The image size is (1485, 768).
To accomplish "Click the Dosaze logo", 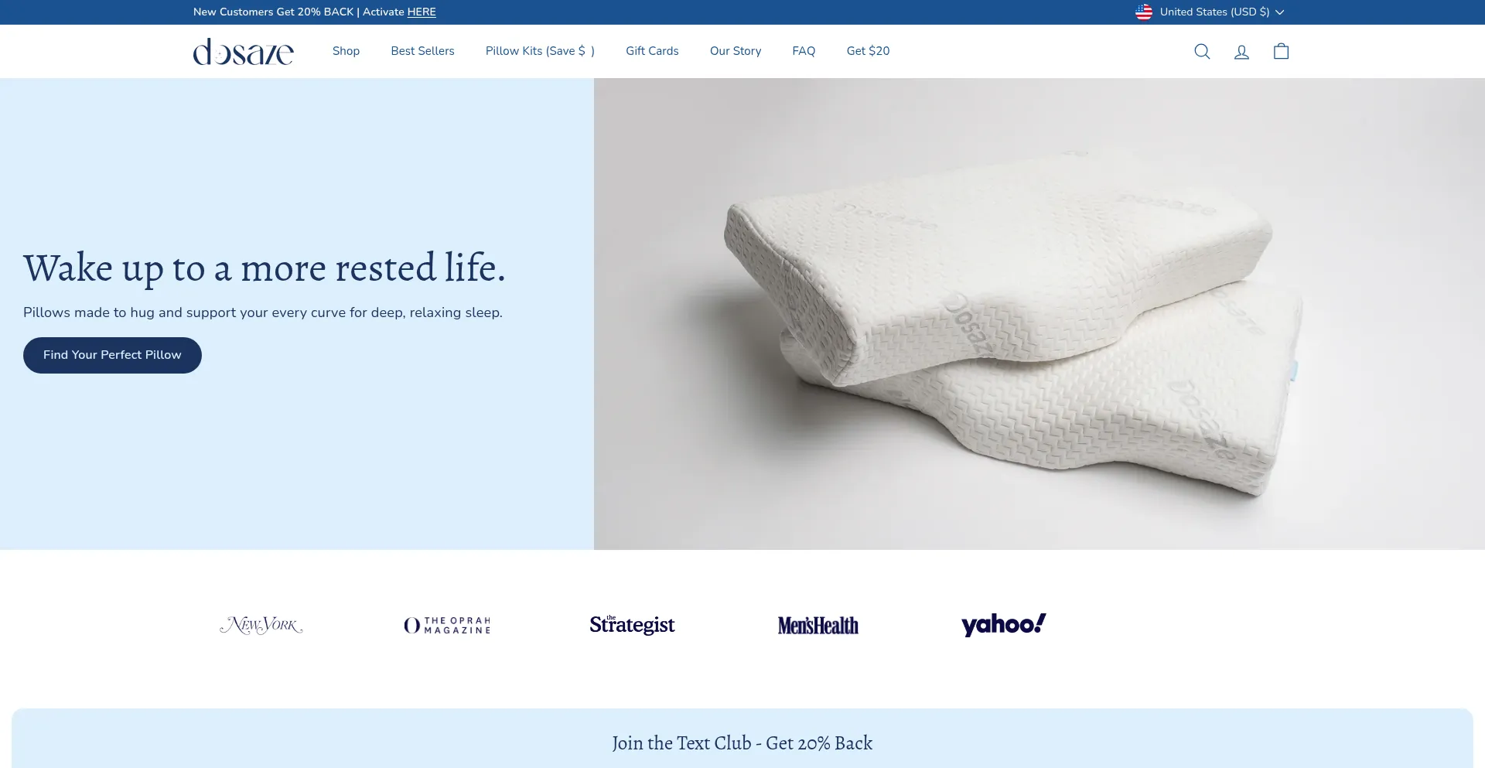I will coord(243,52).
